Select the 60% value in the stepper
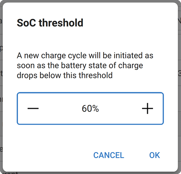The image size is (181, 174). tap(90, 109)
